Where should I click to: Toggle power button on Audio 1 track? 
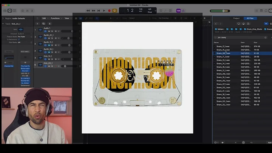45,31
